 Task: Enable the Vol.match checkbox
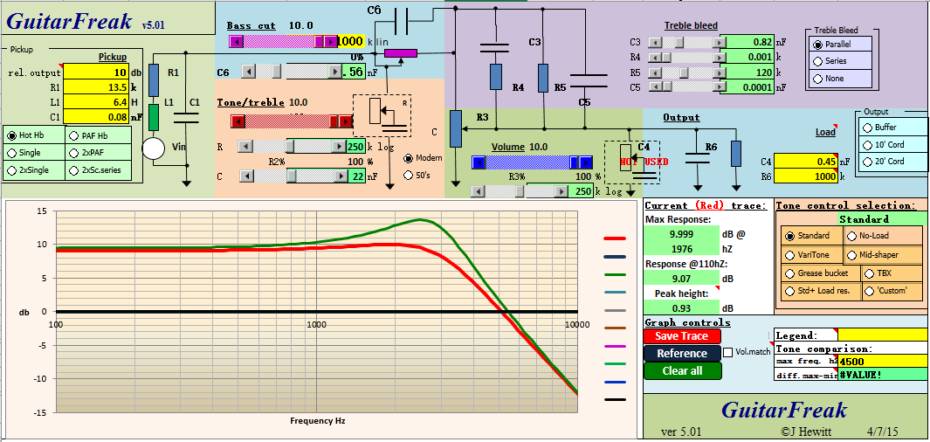coord(728,352)
